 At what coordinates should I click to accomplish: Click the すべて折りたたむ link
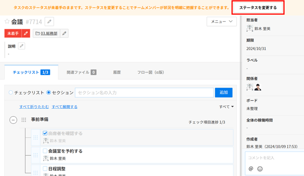34,107
